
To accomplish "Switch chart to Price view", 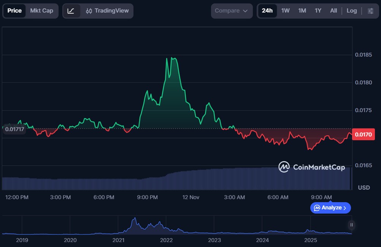I will click(x=14, y=11).
